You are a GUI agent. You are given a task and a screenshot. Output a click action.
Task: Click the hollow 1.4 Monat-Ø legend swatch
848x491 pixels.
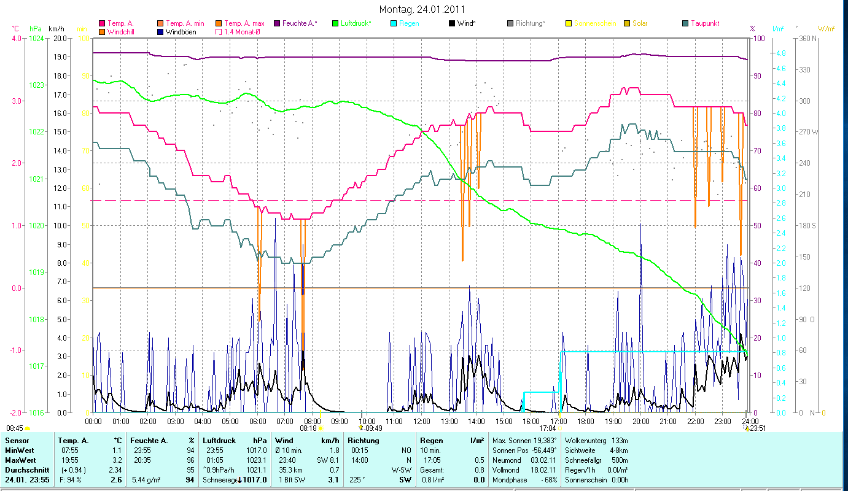(219, 31)
